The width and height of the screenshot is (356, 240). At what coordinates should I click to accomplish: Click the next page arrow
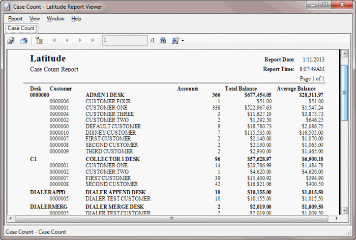80,41
